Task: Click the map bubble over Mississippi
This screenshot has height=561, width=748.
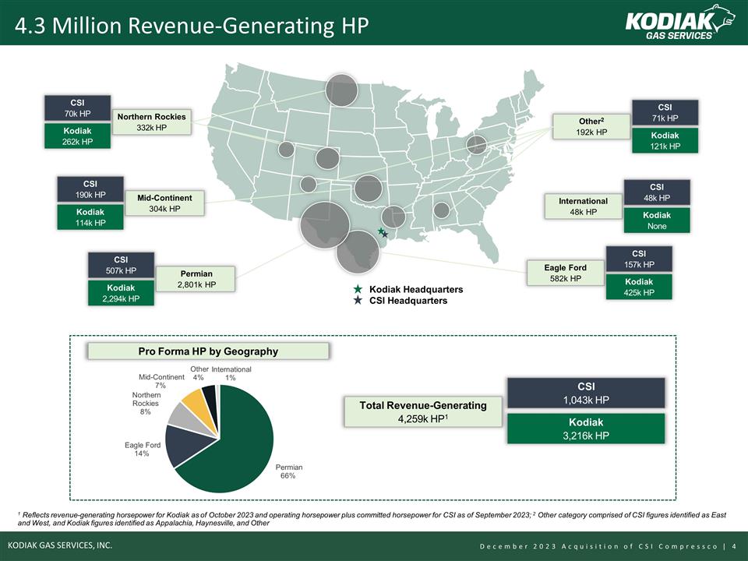Action: coord(441,210)
